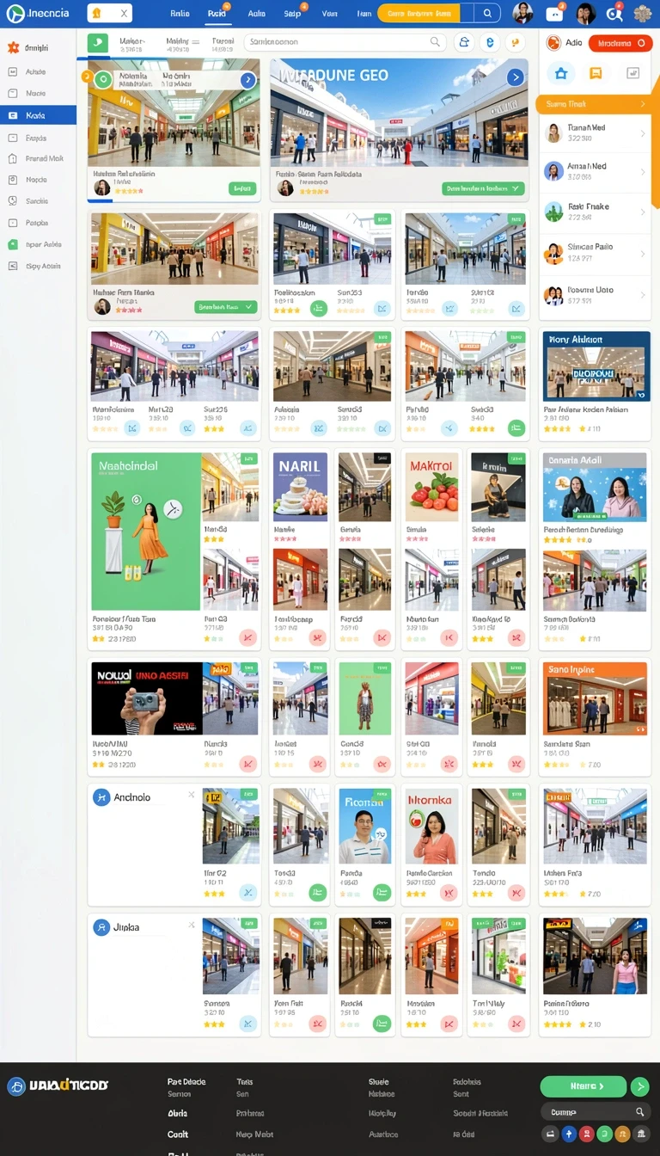660x1156 pixels.
Task: Open the NOWAI UNO ASSIRI camera banner
Action: click(x=147, y=698)
